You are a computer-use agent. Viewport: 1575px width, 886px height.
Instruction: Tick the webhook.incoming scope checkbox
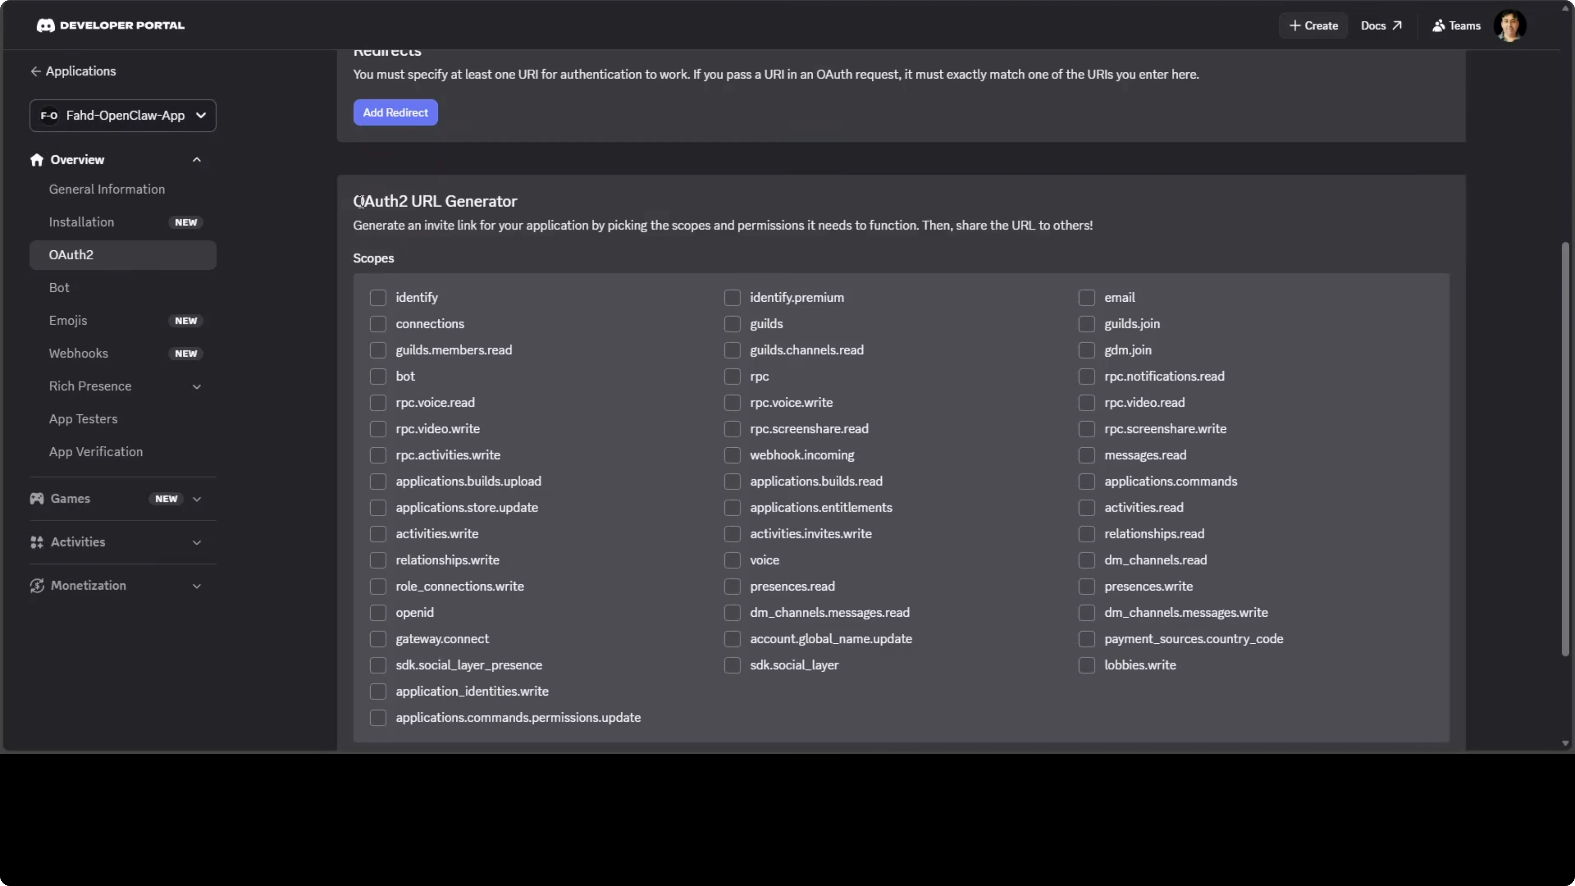[732, 455]
